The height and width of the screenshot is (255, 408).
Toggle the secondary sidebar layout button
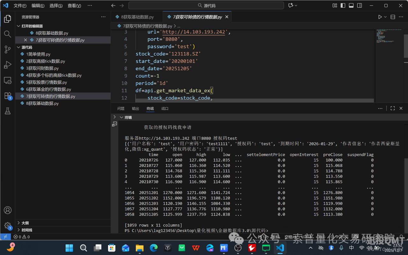pos(360,5)
